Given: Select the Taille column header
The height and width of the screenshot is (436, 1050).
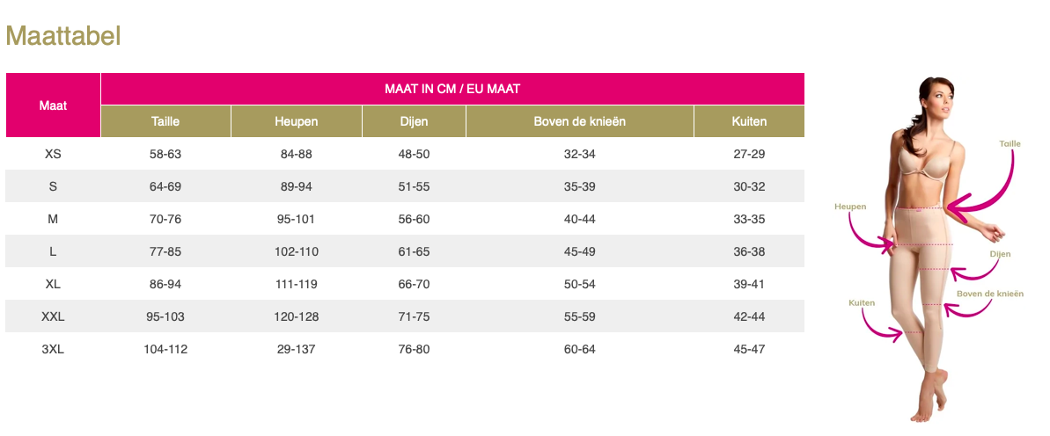Looking at the screenshot, I should [165, 121].
